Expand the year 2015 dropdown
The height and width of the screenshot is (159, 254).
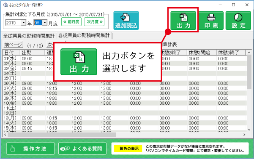[24, 22]
